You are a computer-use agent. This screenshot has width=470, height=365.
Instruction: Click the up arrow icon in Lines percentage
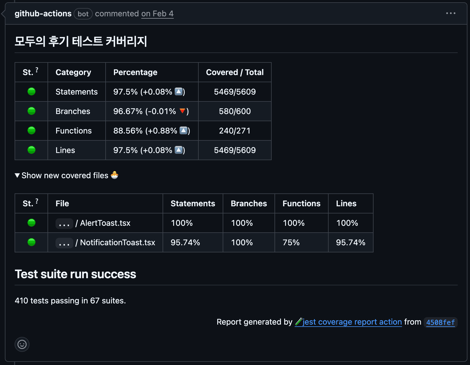tap(179, 150)
